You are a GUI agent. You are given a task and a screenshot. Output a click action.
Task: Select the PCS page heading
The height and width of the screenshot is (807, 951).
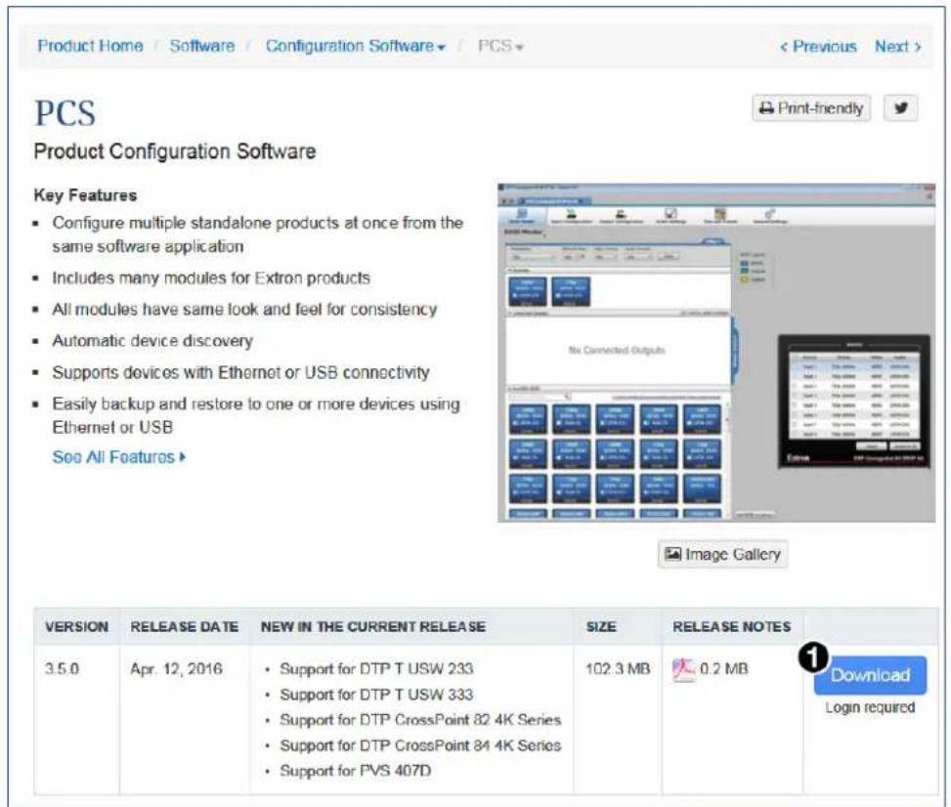[65, 112]
